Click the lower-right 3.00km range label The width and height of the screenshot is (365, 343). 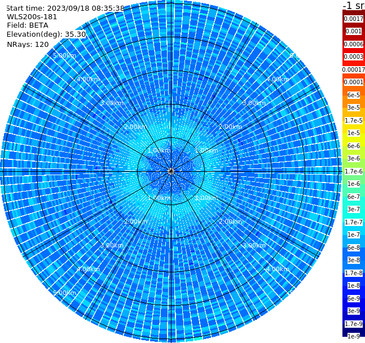click(x=254, y=245)
